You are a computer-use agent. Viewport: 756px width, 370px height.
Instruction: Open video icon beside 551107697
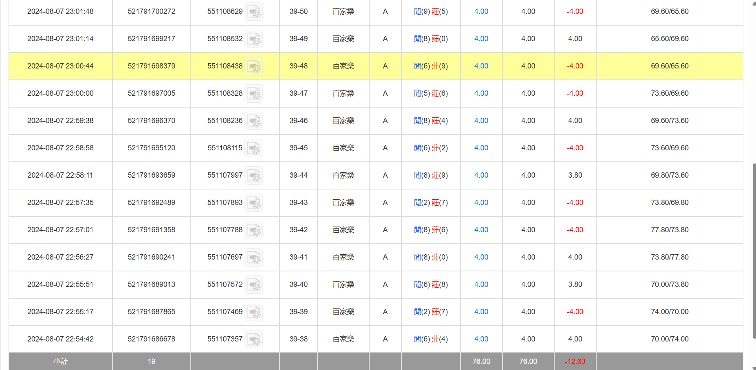254,258
